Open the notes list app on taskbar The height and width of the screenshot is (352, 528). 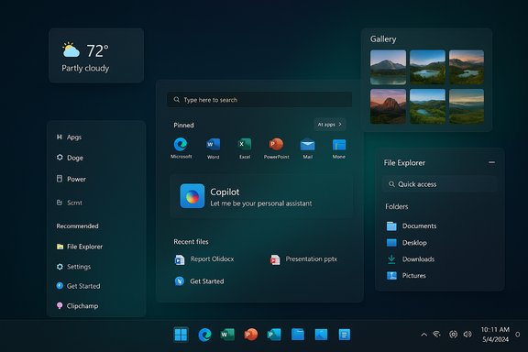pos(344,335)
